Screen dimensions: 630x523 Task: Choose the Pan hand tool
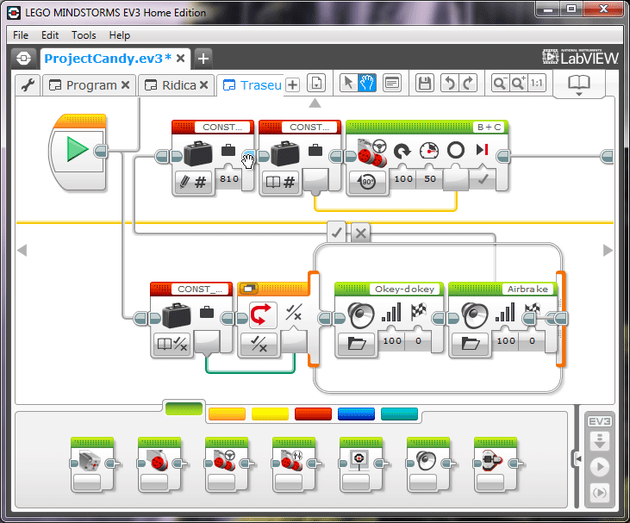367,84
